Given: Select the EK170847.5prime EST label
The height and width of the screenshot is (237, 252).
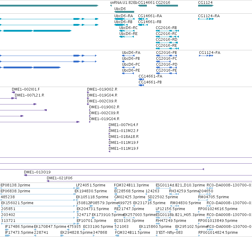Looking at the screenshot, I should pos(50,227).
